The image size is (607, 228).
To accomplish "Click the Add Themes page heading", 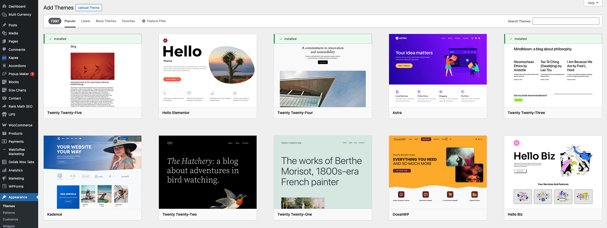I will [58, 8].
